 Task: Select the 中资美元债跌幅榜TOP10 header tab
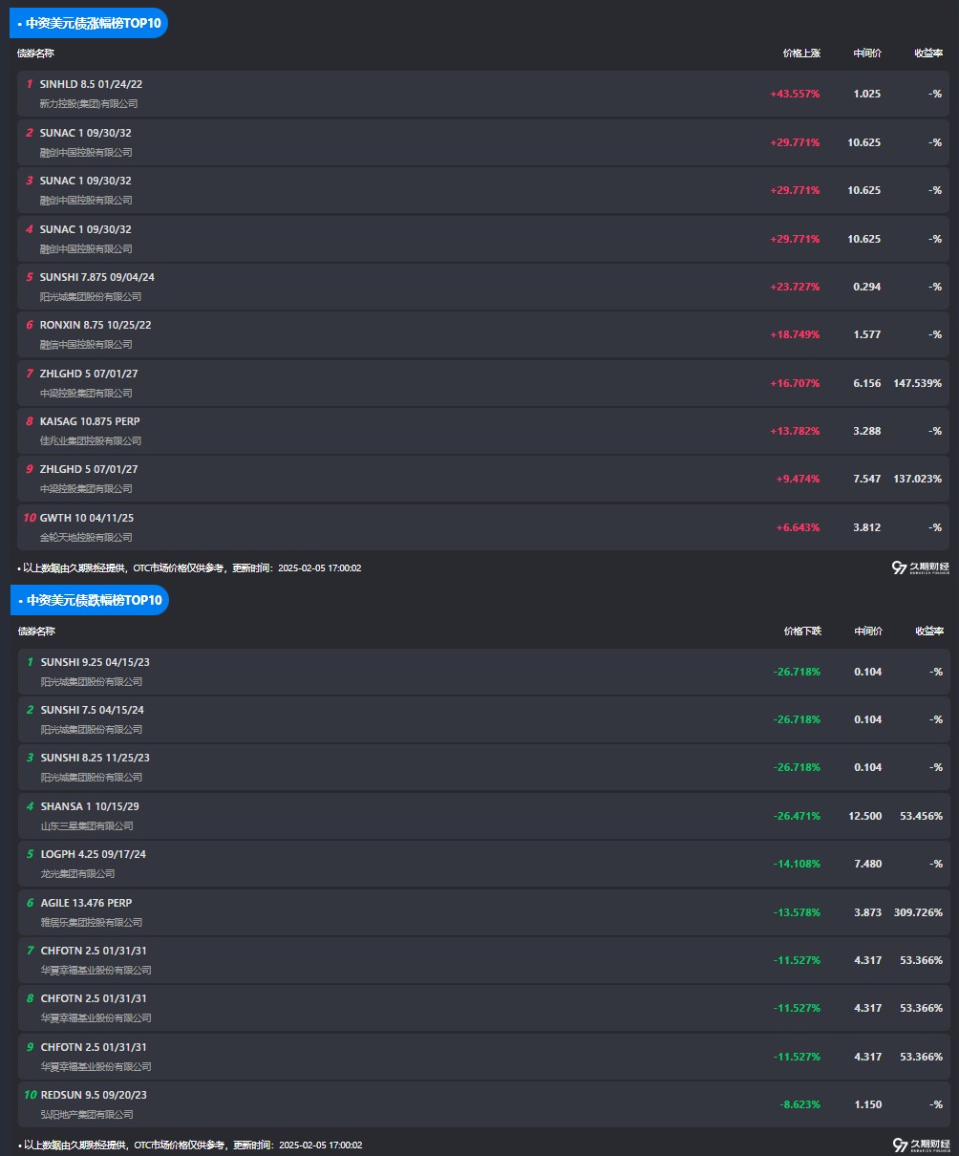(x=89, y=600)
